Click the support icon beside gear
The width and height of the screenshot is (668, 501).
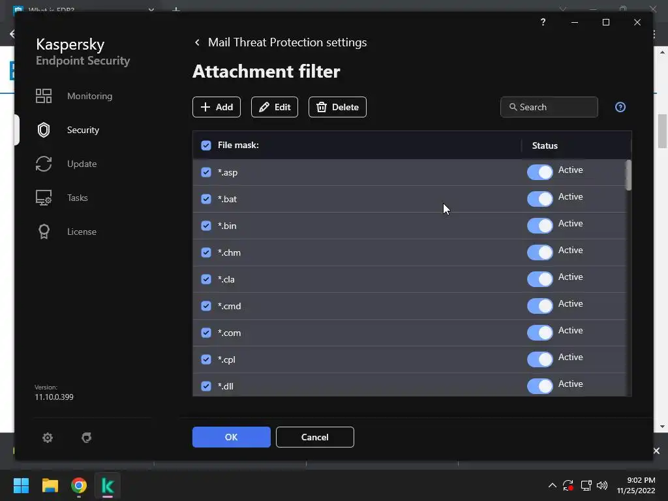(87, 438)
